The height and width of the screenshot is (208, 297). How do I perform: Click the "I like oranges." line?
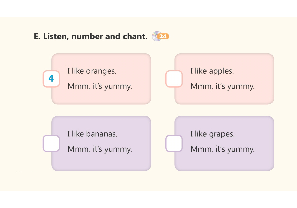pyautogui.click(x=92, y=71)
